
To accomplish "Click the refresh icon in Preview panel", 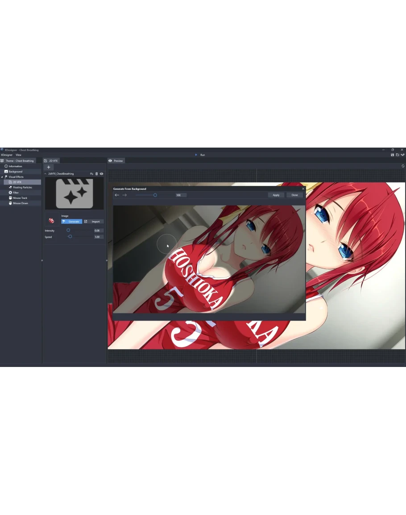I will click(402, 166).
